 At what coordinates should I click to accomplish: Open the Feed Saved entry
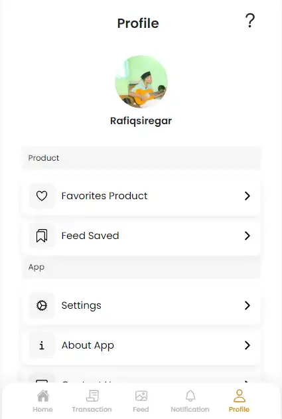coord(141,236)
